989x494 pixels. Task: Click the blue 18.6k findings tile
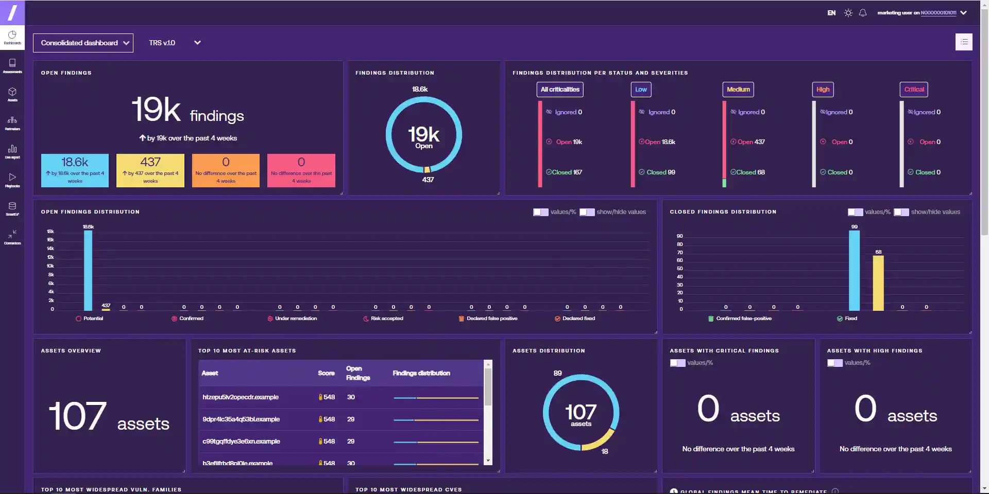75,170
